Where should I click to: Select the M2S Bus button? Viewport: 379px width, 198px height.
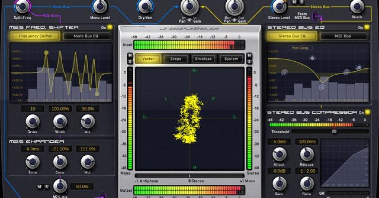344,36
